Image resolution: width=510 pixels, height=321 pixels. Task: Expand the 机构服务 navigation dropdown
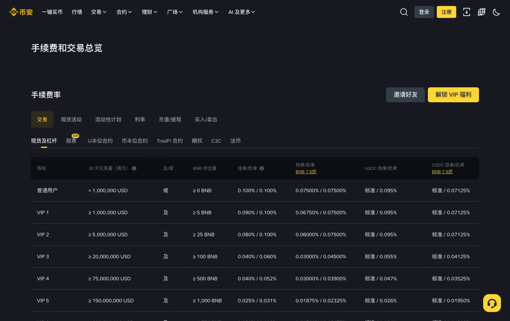click(206, 12)
